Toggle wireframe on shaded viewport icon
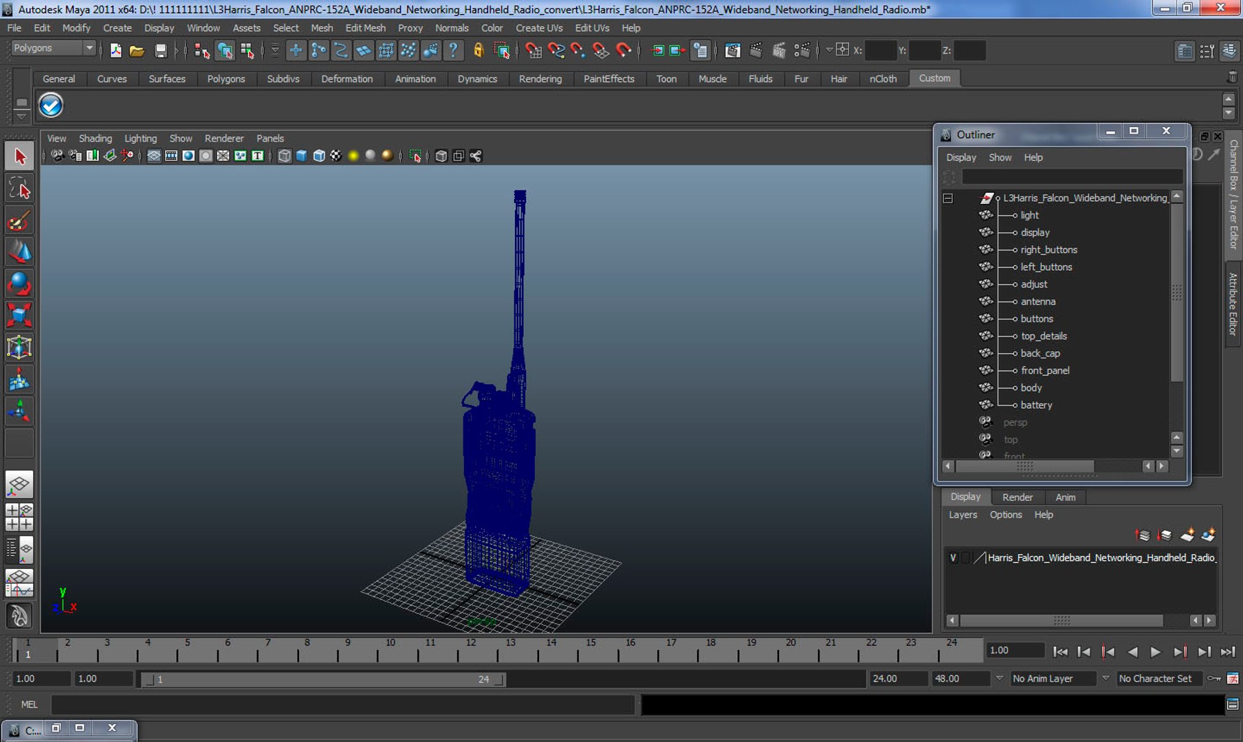1243x742 pixels. (318, 156)
